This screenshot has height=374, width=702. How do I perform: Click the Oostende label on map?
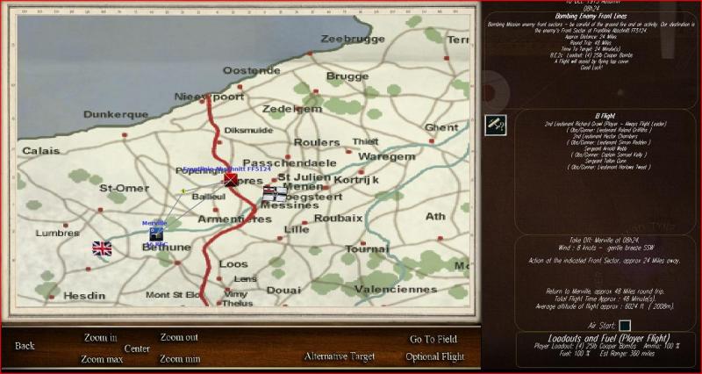click(x=252, y=71)
